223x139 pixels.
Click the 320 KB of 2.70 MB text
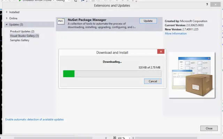[149, 67]
